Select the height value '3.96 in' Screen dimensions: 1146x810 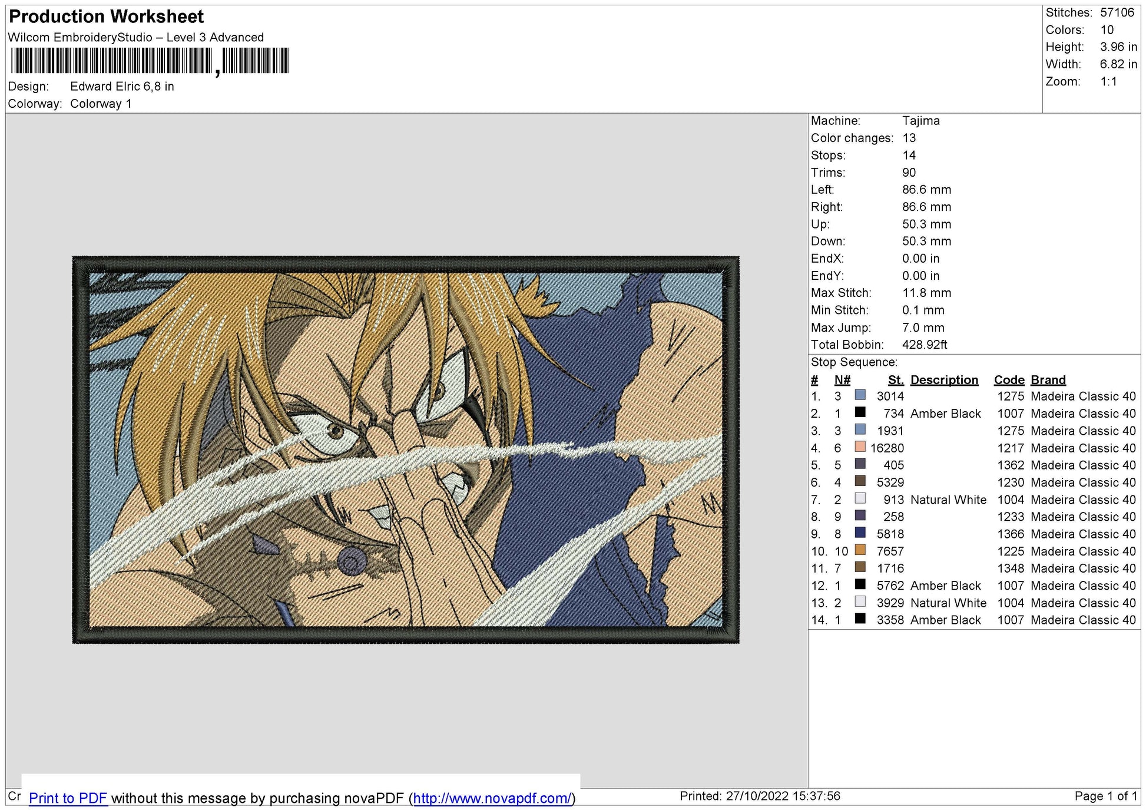[x=1119, y=47]
